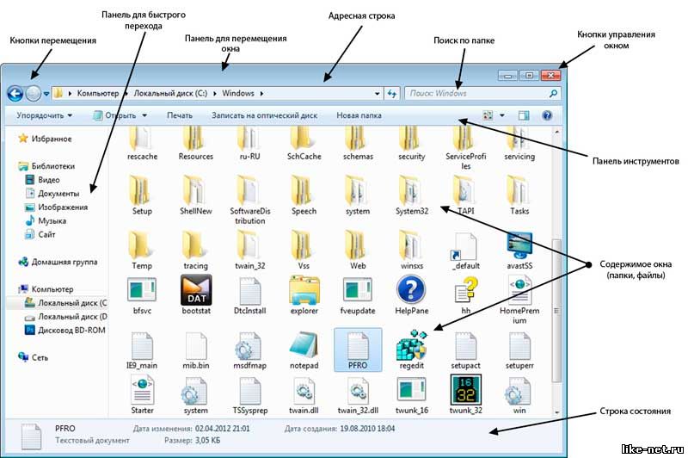Click the HelpPane question mark icon
This screenshot has height=458, width=688.
tap(411, 291)
